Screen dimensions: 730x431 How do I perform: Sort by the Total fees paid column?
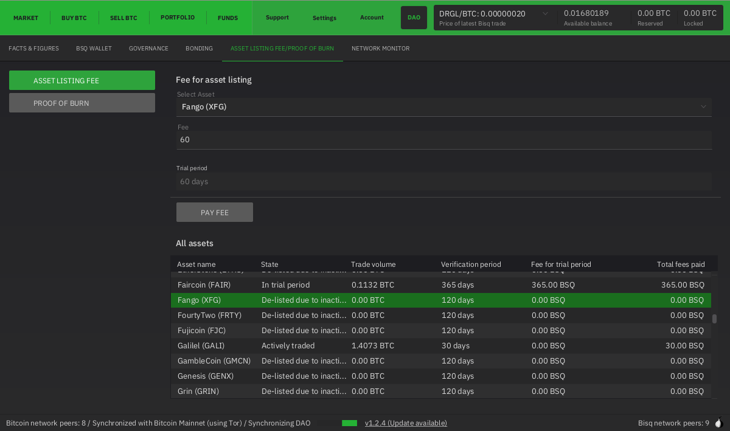(x=681, y=264)
